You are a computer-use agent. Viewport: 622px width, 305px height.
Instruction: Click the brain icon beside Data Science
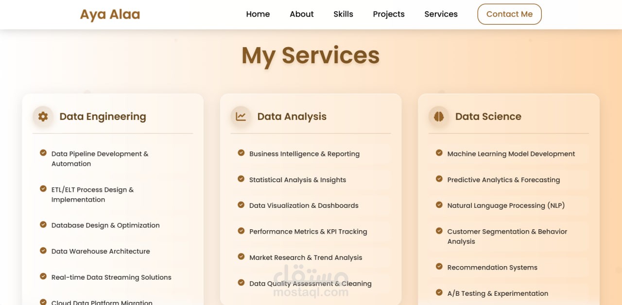(x=439, y=117)
